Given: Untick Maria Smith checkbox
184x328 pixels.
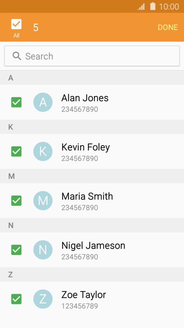Looking at the screenshot, I should coord(16,201).
